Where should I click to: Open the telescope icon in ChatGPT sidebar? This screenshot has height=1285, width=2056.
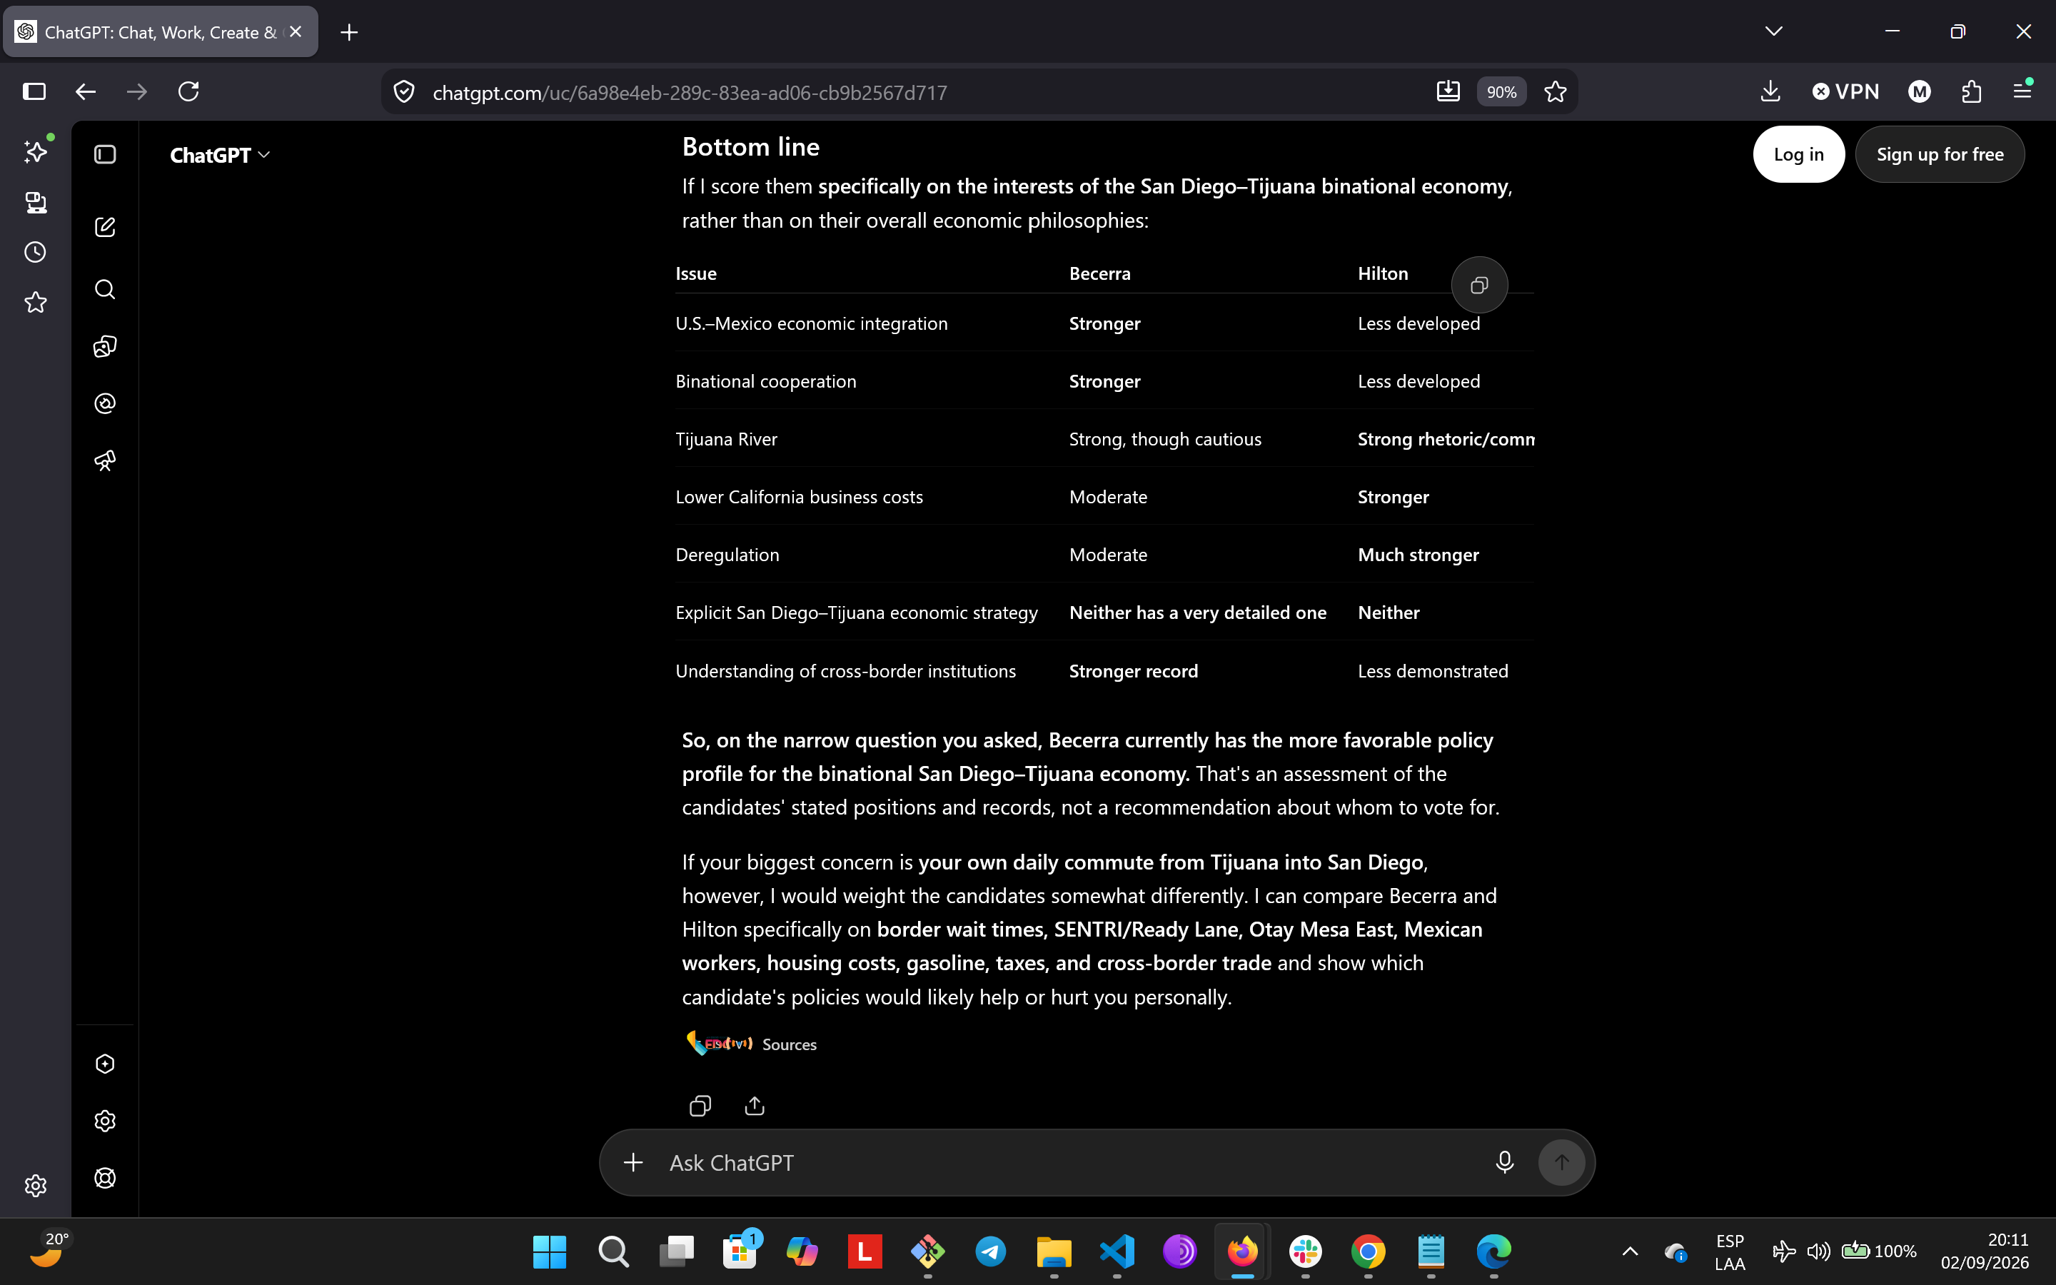104,460
